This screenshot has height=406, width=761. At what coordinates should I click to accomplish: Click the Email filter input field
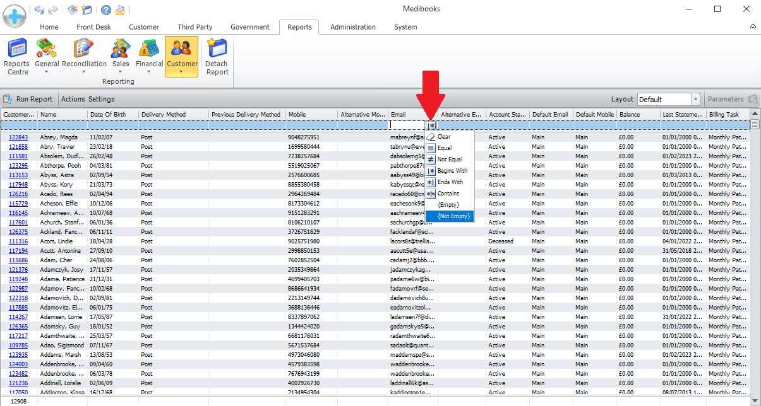click(407, 125)
